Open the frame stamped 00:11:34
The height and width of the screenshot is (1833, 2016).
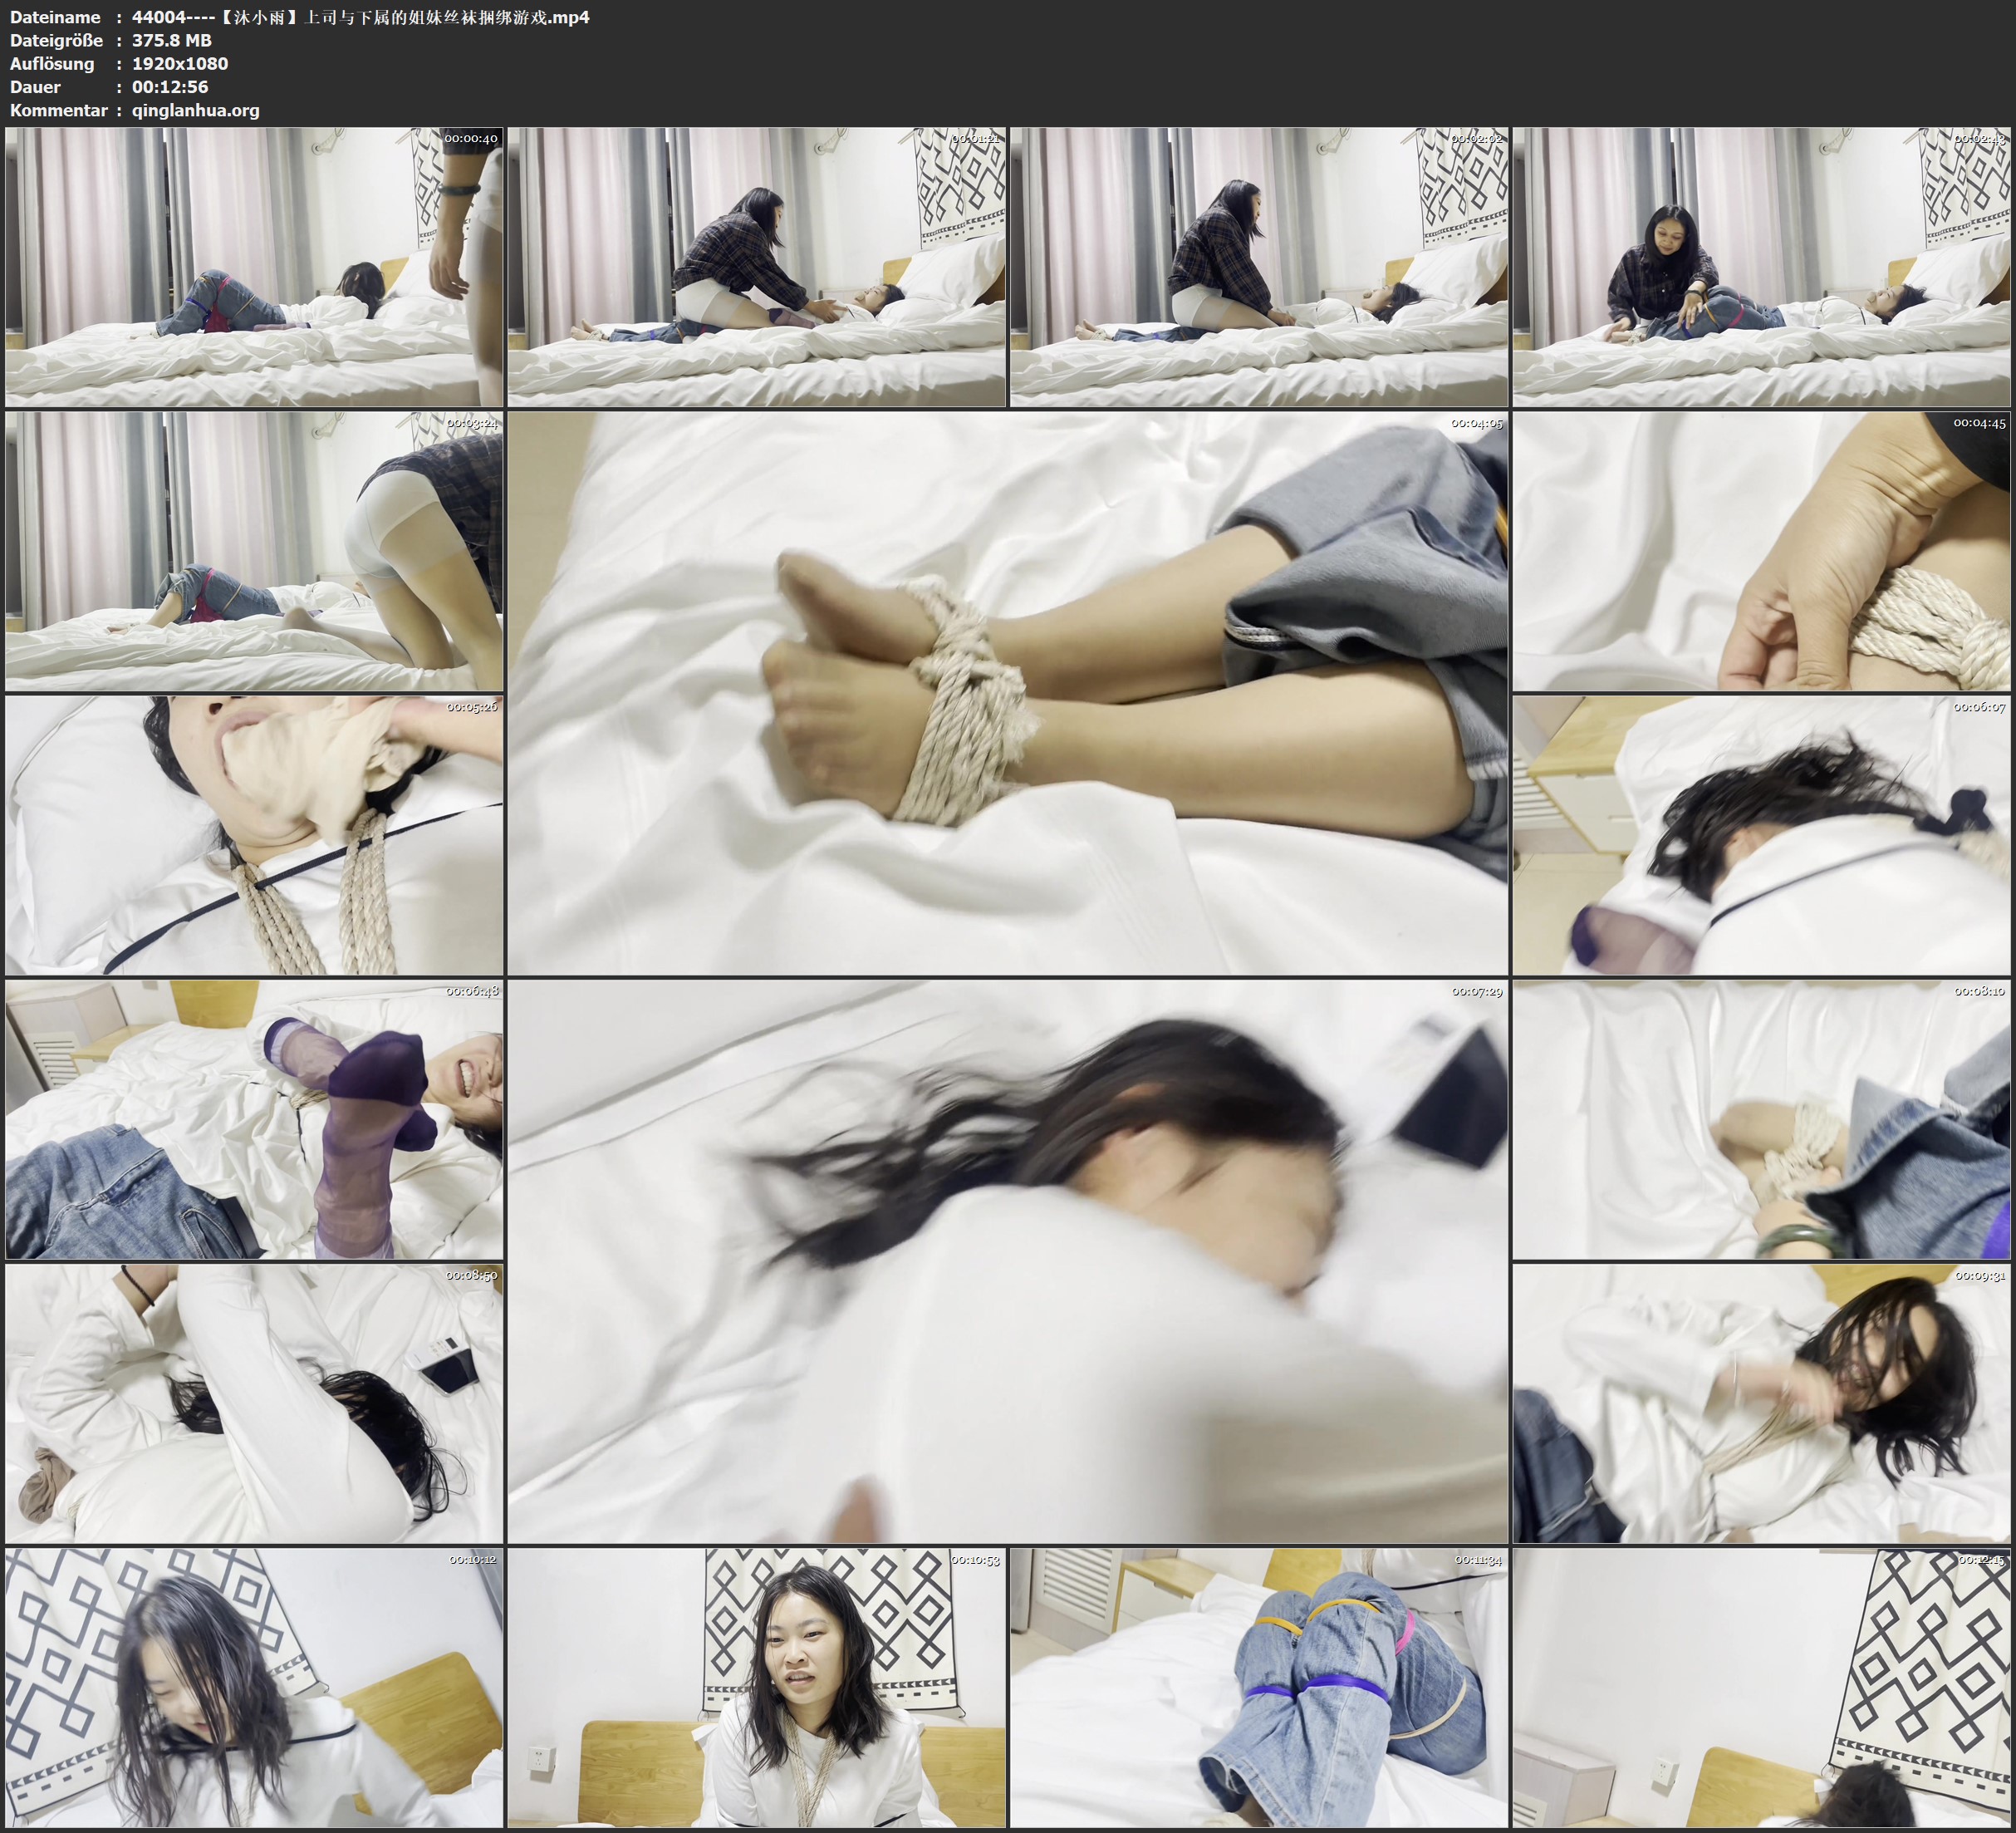point(1258,1687)
